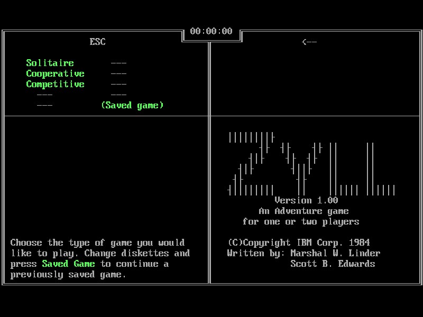Choose the Competitive game mode

pyautogui.click(x=55, y=84)
